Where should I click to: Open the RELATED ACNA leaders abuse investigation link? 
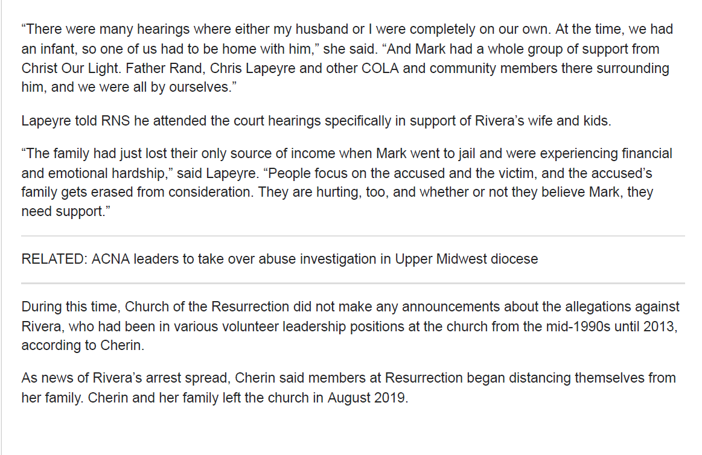point(314,259)
